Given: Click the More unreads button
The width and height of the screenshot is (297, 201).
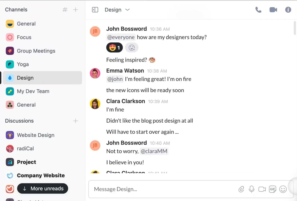Looking at the screenshot, I should pos(42,188).
